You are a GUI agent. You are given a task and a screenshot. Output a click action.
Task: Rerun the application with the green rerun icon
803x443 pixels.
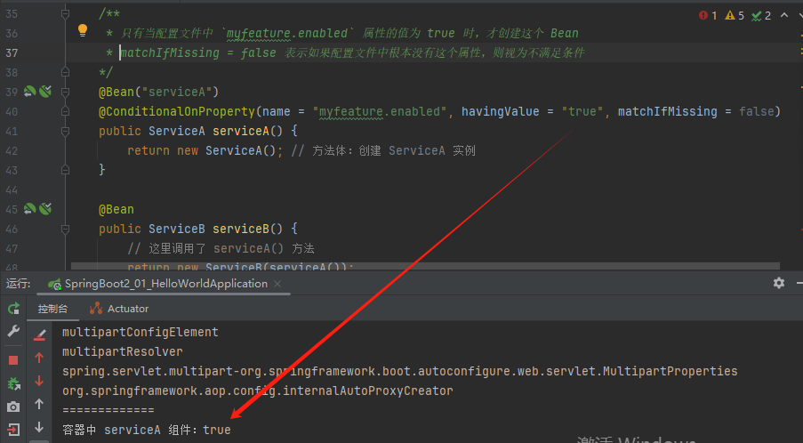pyautogui.click(x=14, y=309)
